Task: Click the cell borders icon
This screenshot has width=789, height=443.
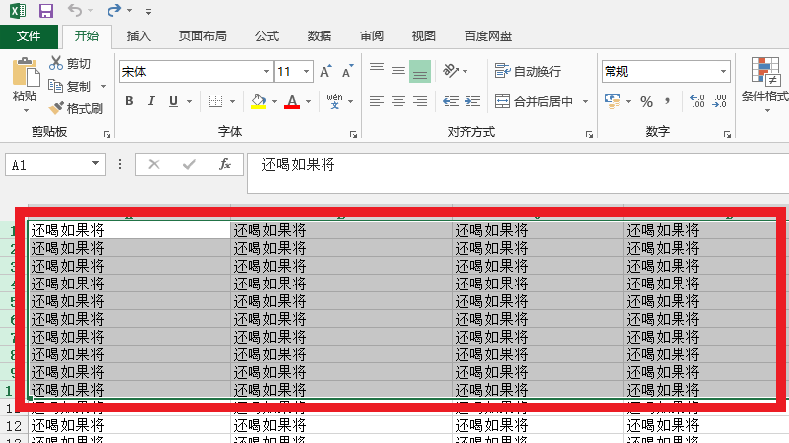Action: coord(215,101)
